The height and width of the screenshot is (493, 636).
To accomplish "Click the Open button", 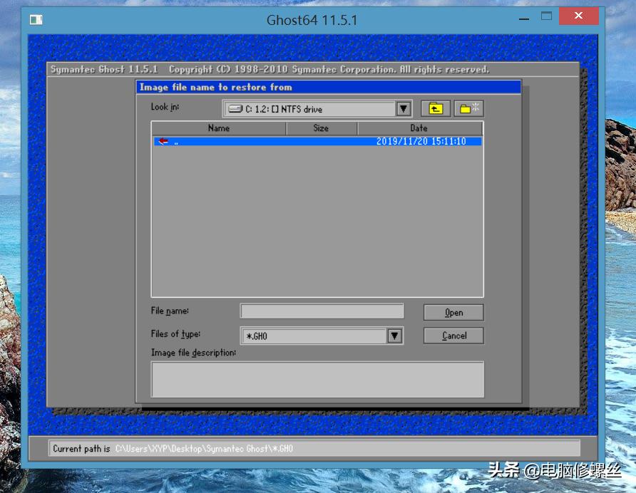I will (x=453, y=313).
